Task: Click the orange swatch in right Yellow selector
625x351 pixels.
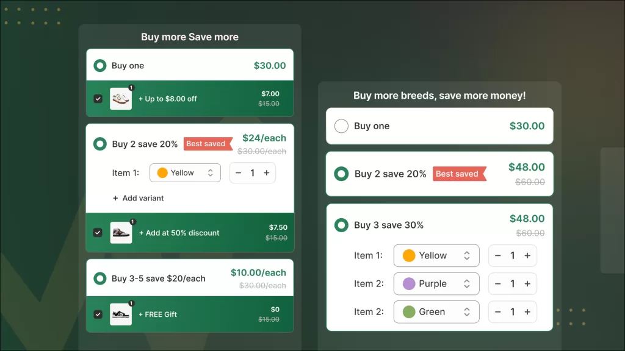Action: click(x=409, y=256)
